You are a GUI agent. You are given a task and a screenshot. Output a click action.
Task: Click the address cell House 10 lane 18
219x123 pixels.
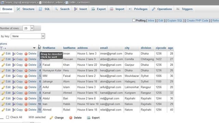(x=88, y=104)
